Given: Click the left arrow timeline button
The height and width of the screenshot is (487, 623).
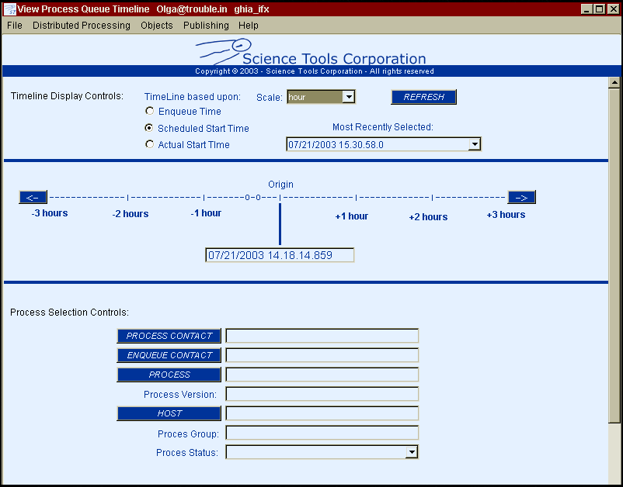Looking at the screenshot, I should tap(33, 197).
